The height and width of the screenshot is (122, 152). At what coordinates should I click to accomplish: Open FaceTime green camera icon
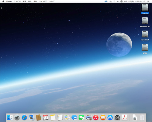81,117
